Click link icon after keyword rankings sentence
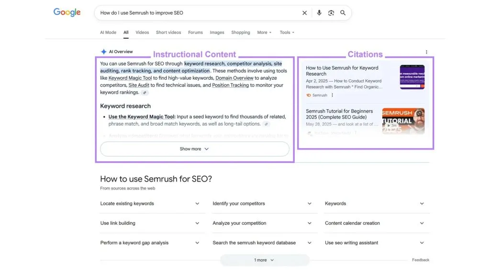This screenshot has width=490, height=275. pyautogui.click(x=145, y=93)
